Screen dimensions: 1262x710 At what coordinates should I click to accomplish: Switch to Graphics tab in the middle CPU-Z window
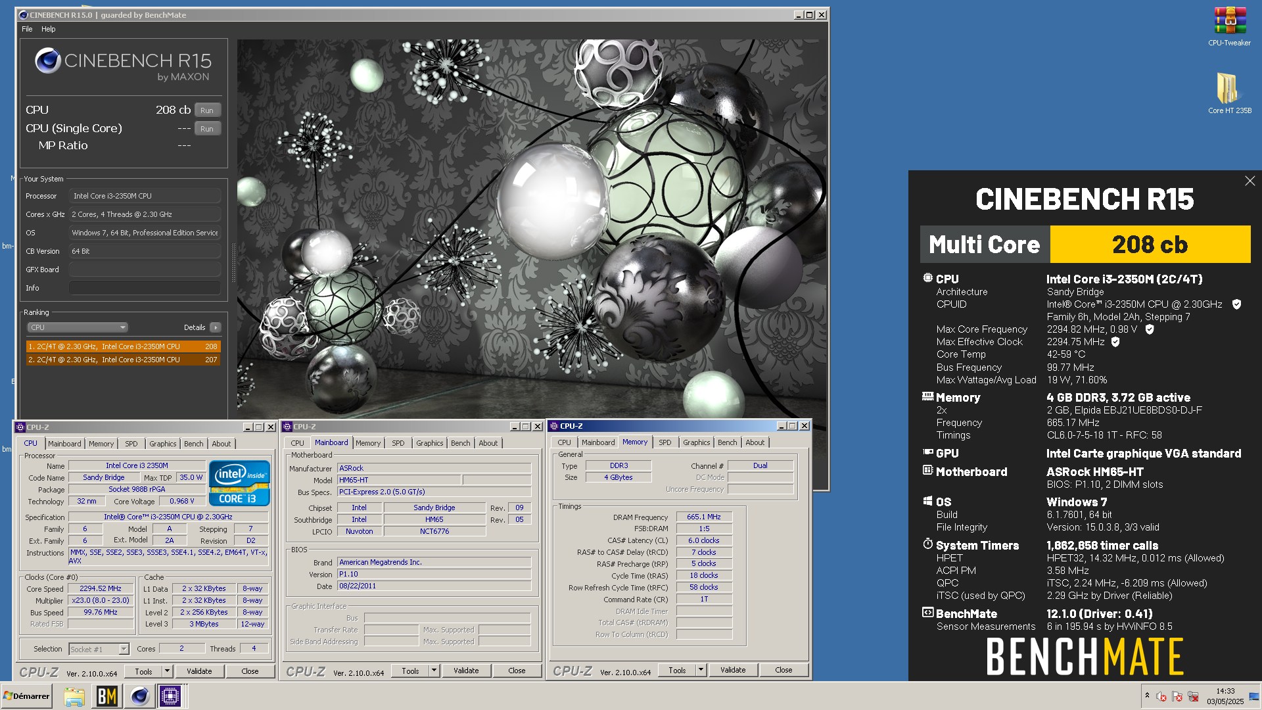430,443
